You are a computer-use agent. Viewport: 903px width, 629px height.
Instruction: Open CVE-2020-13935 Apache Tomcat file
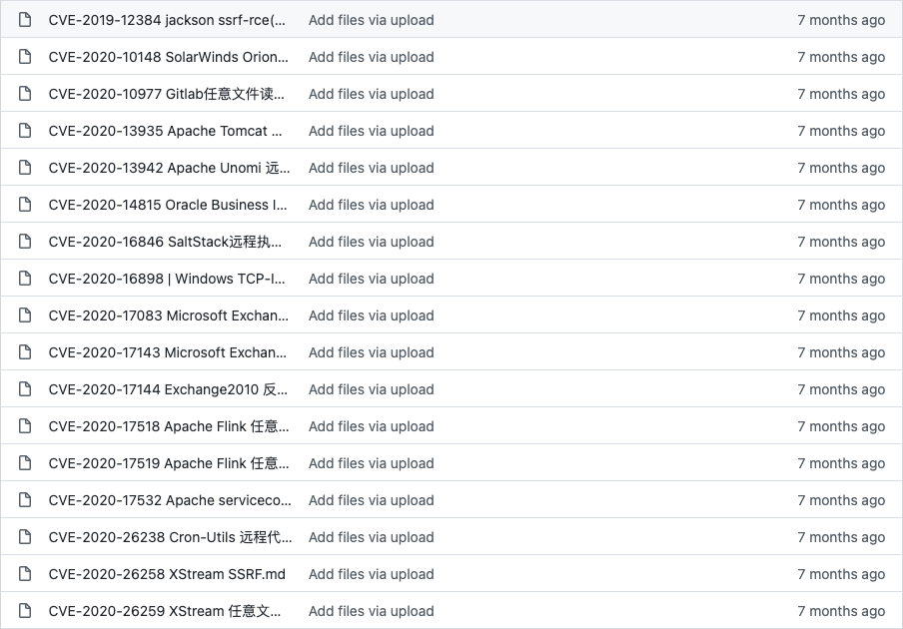pos(165,131)
